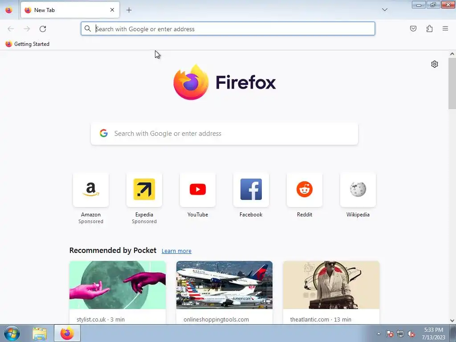Open the Firefox application menu
456x342 pixels.
[445, 28]
